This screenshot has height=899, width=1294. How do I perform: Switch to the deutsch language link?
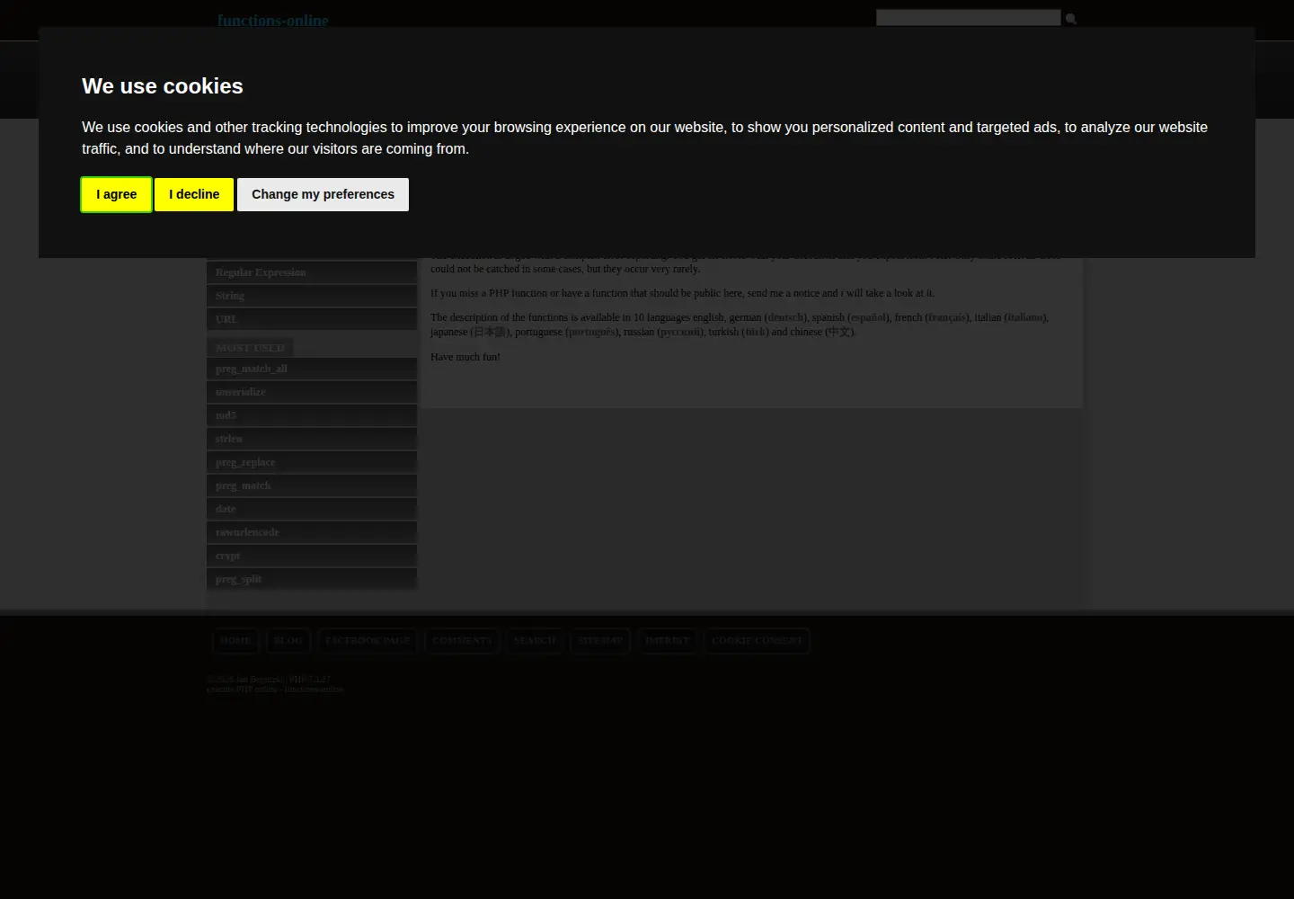786,317
